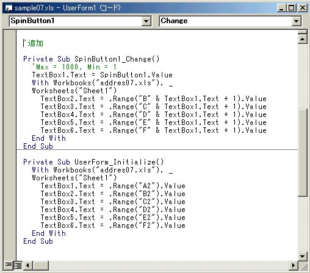
Task: Click the horizontal scrollbar left arrow
Action: click(28, 265)
